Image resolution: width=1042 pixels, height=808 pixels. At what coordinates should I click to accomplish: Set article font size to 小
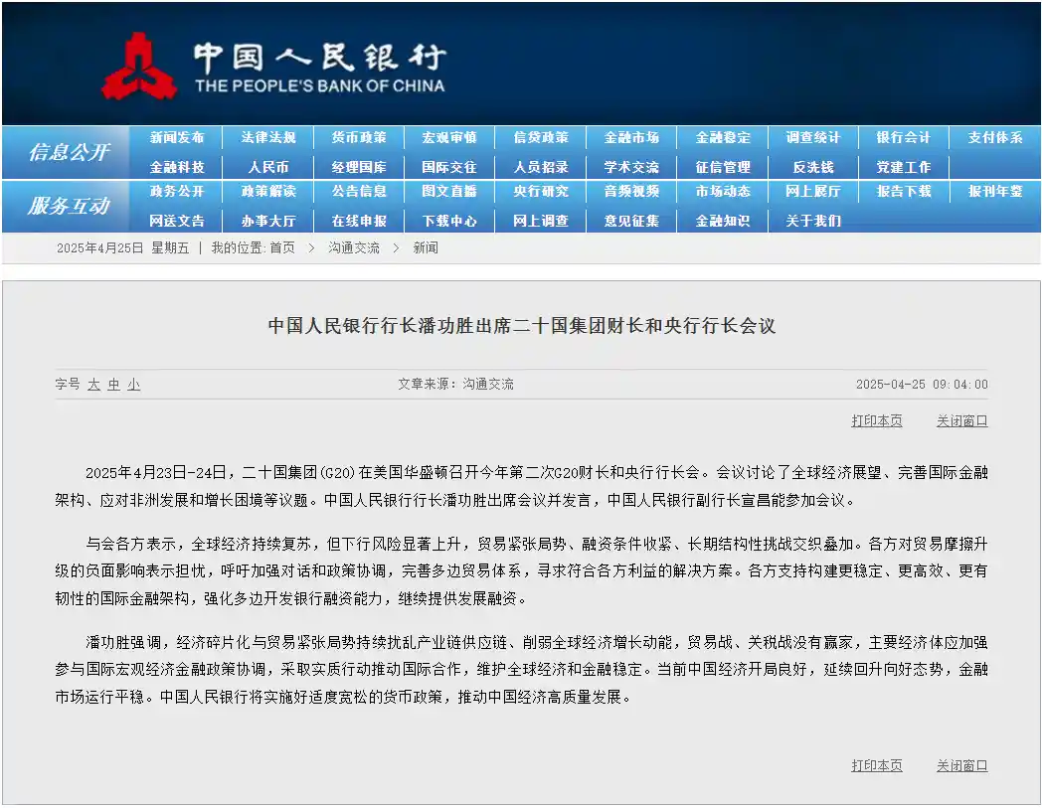(132, 383)
